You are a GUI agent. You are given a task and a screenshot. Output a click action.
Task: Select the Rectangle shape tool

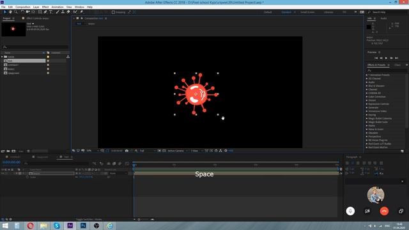pyautogui.click(x=40, y=12)
